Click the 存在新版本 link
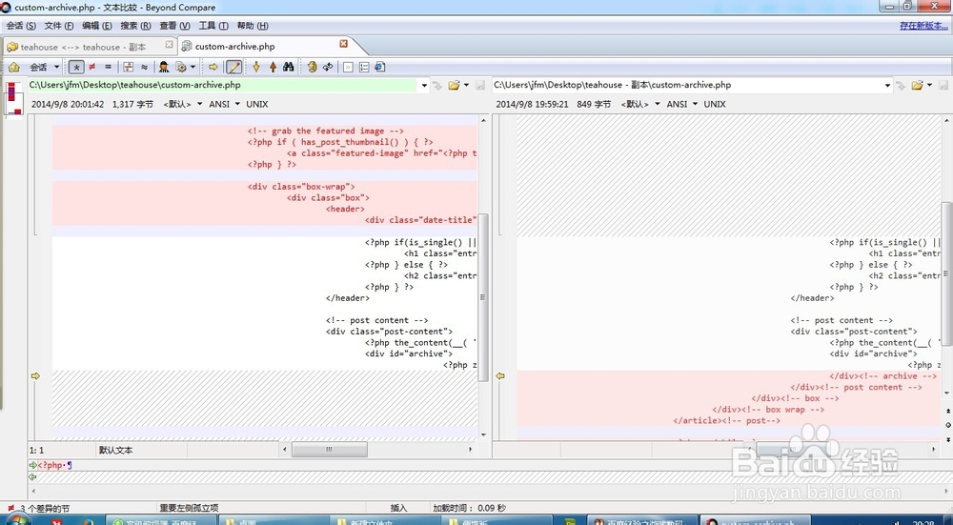The width and height of the screenshot is (953, 525). [923, 26]
